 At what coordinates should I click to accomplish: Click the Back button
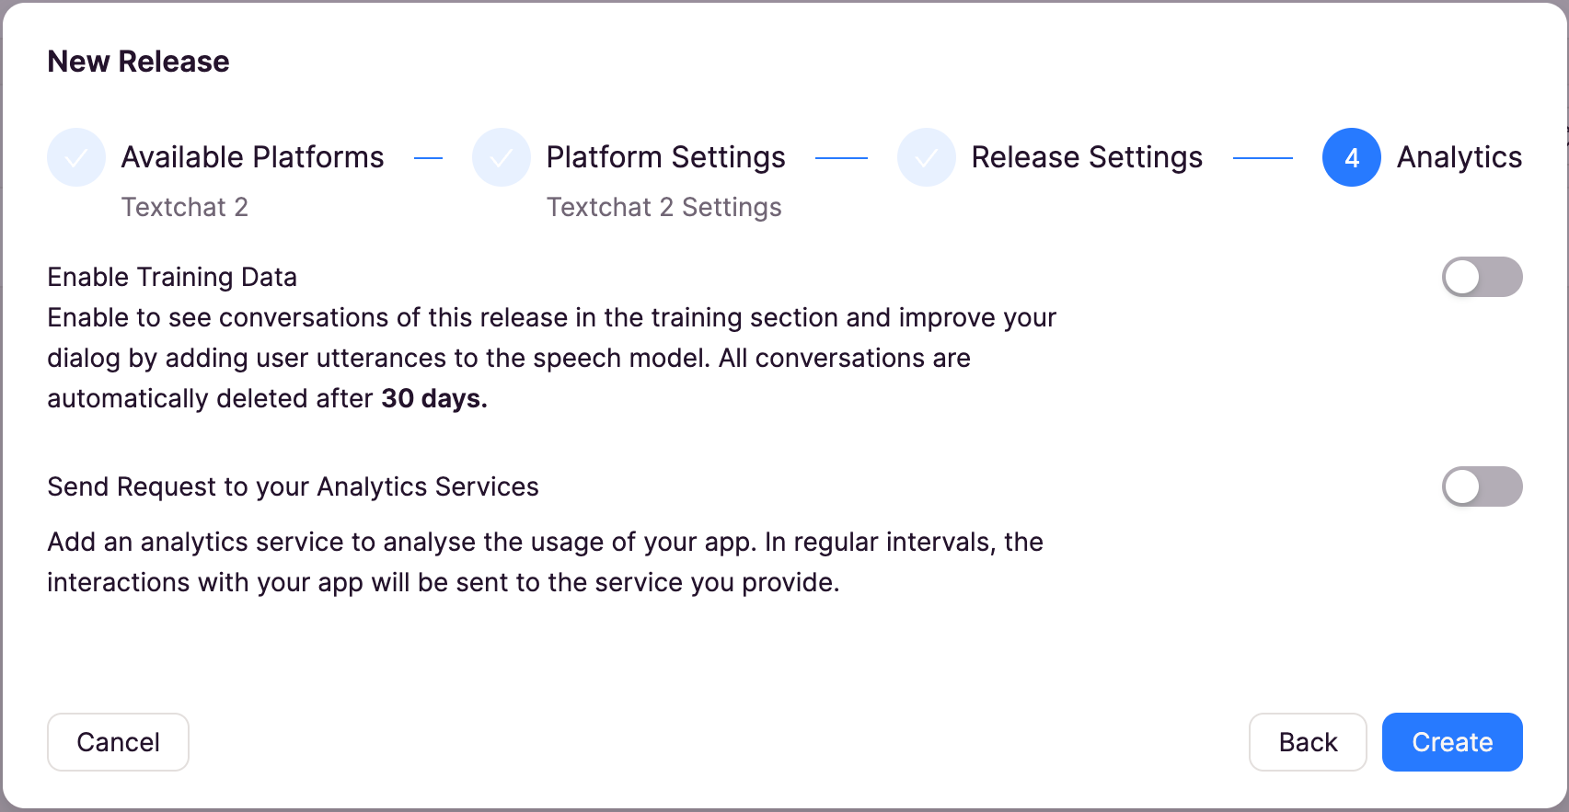(x=1308, y=742)
